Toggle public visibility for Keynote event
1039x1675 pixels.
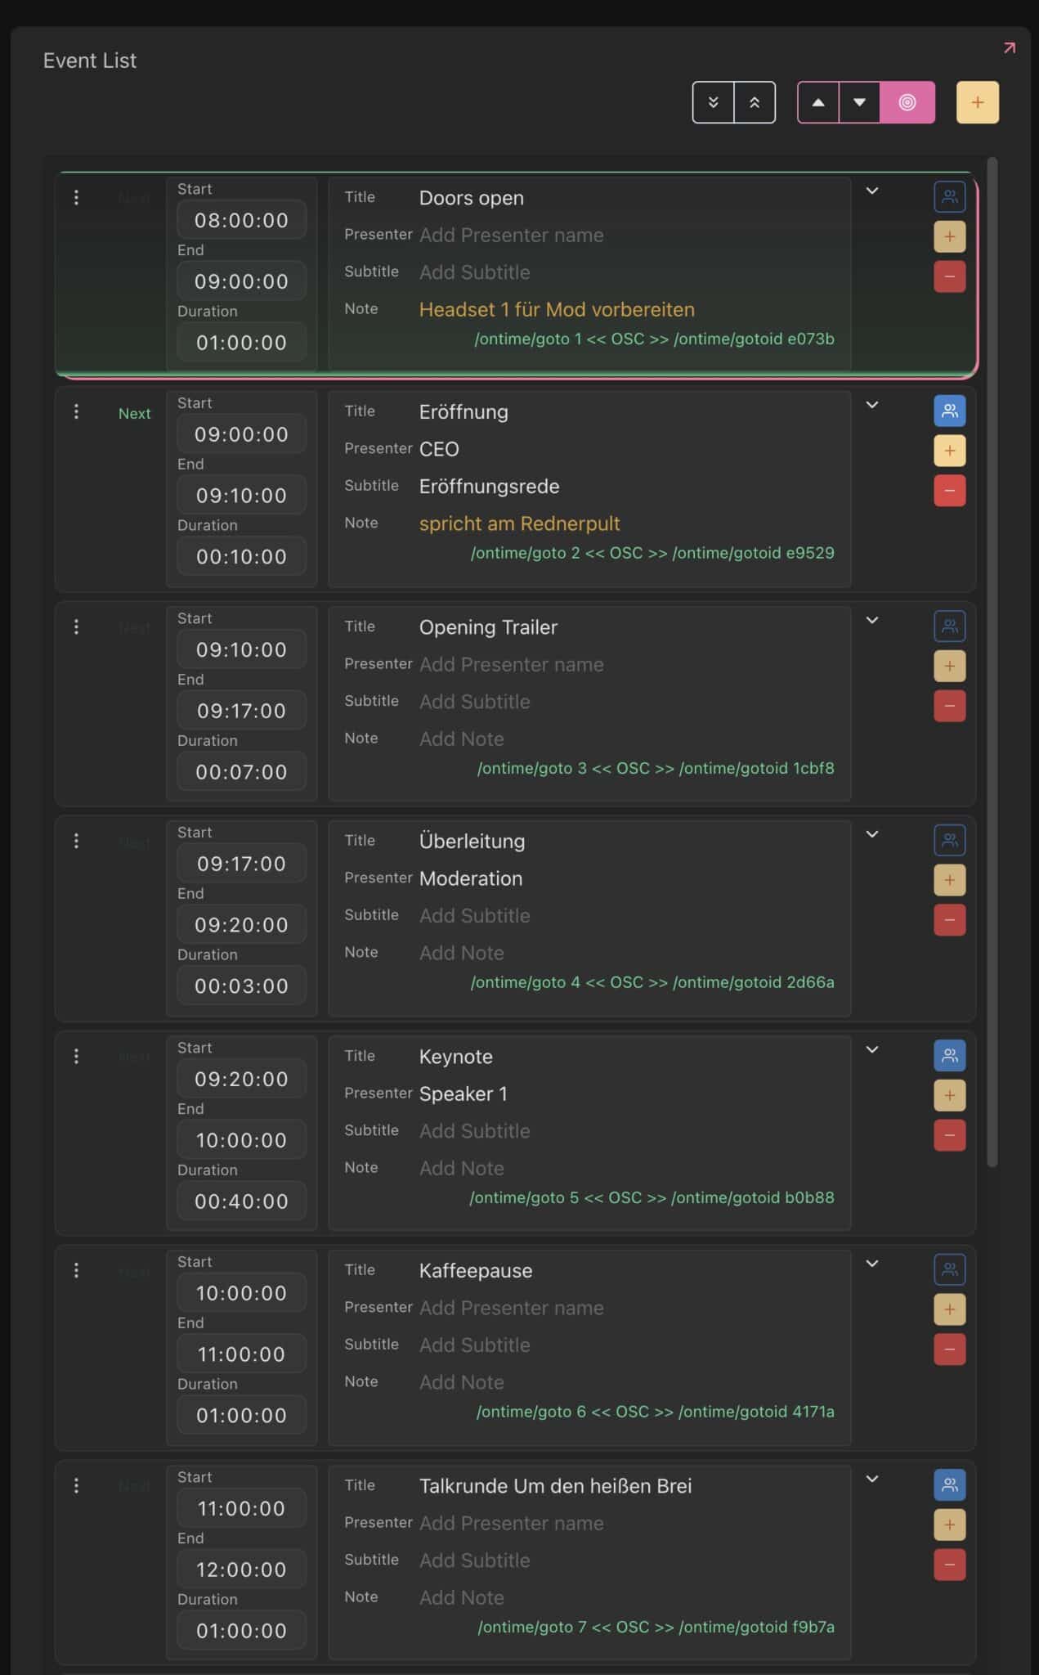[x=949, y=1056]
